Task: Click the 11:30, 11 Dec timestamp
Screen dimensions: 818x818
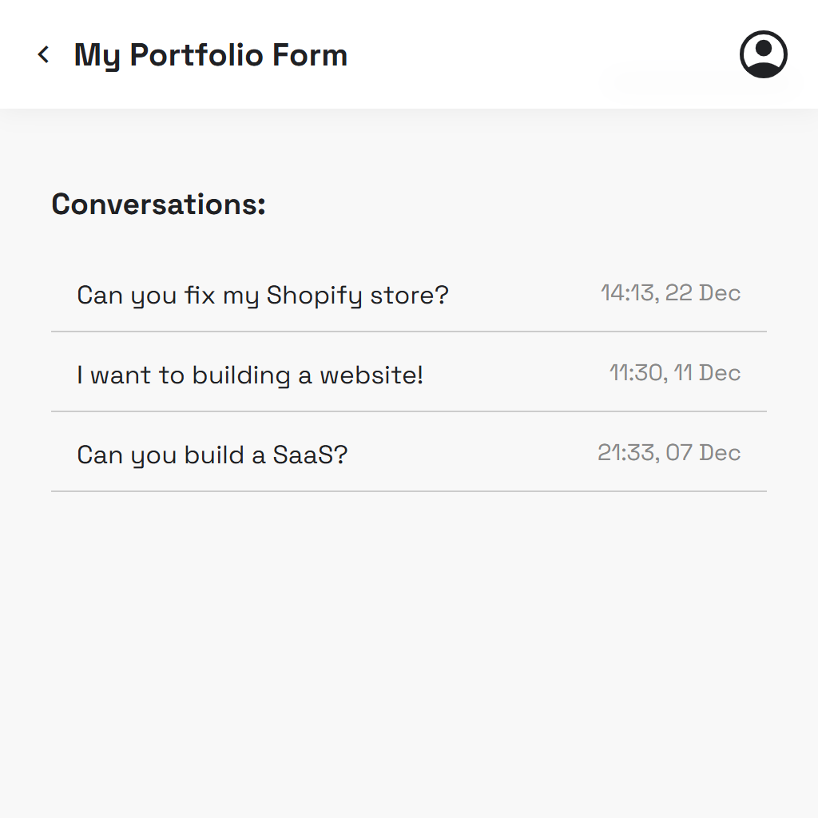Action: (x=674, y=373)
